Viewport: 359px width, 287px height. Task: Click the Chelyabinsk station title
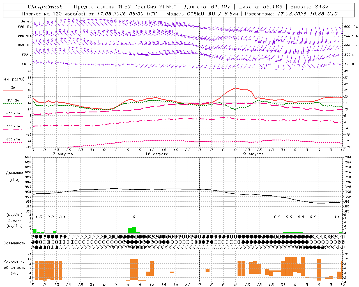coord(45,7)
